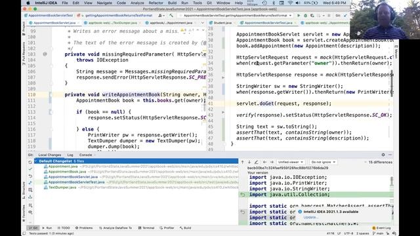Open the Run tool window button
Viewport: 420px width, 236px height.
click(47, 228)
